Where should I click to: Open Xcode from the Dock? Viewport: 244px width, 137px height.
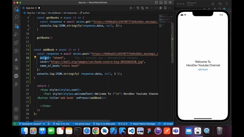click(114, 131)
